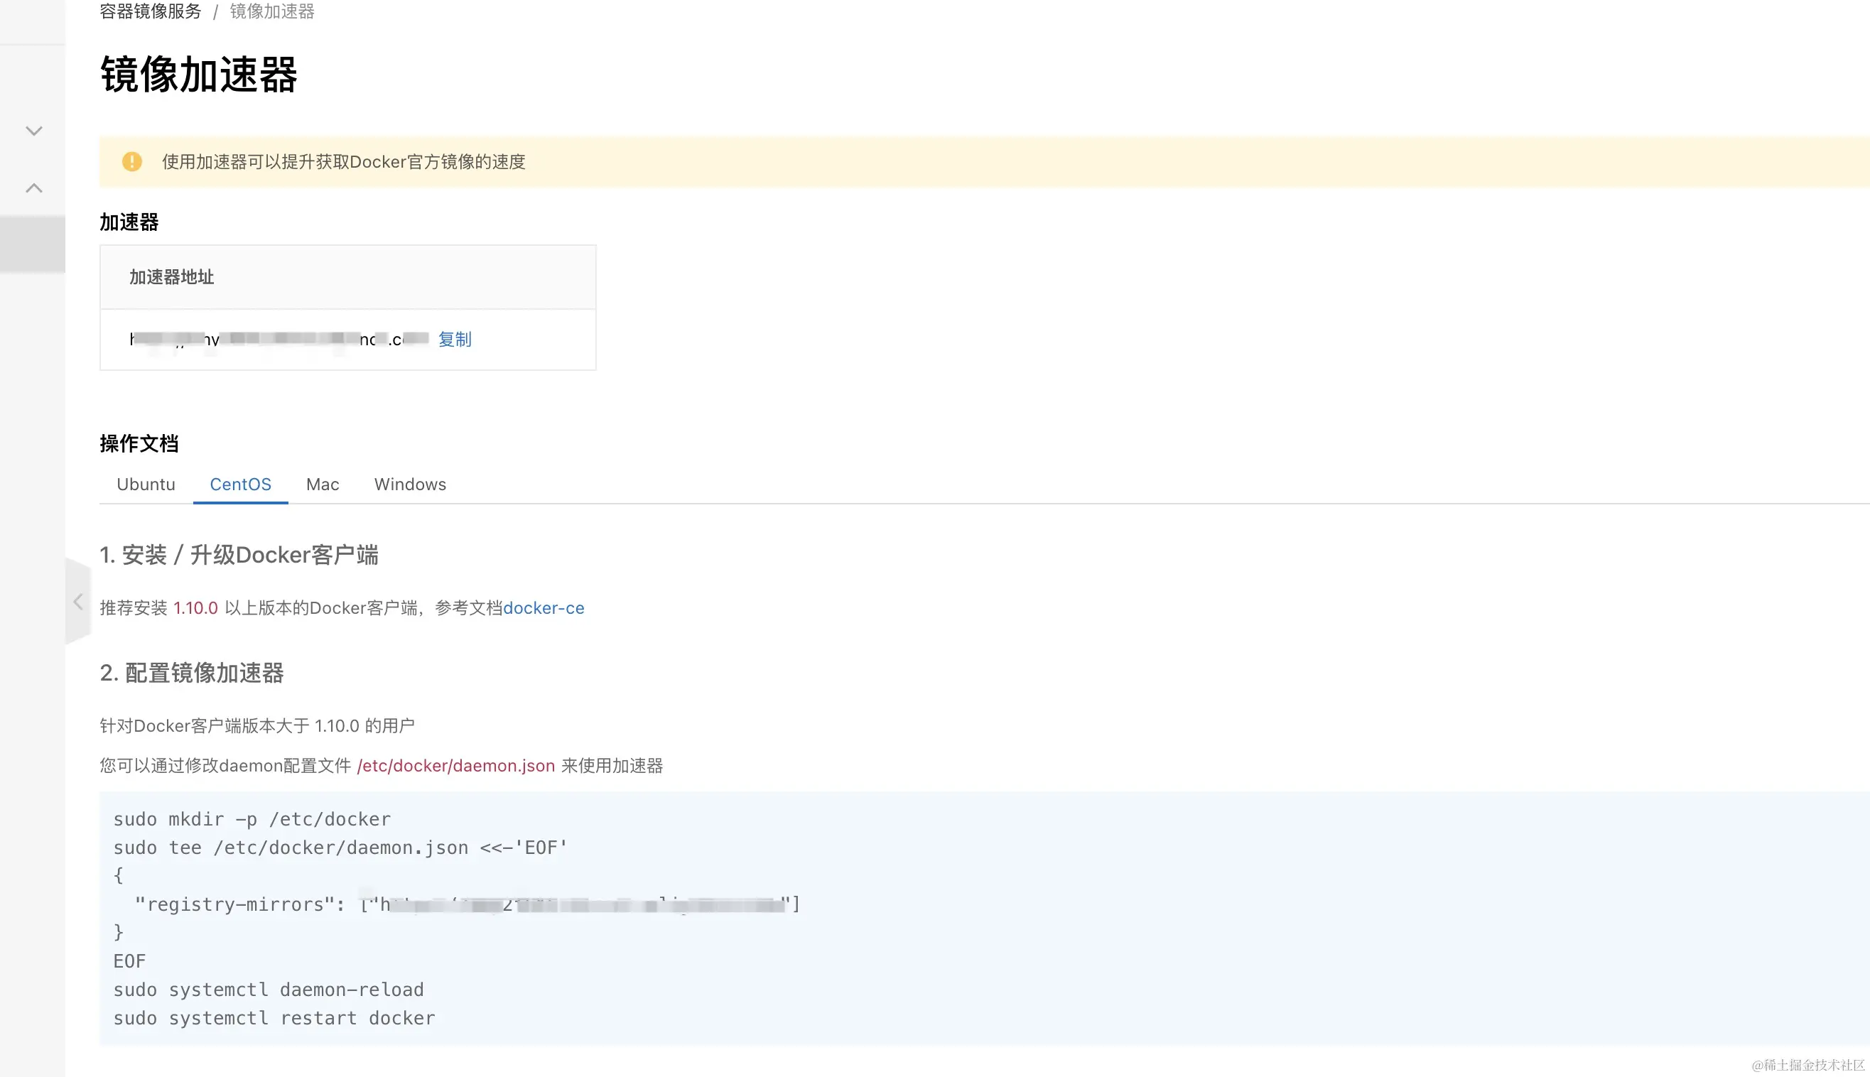Click the 加速器地址 table header
Image resolution: width=1870 pixels, height=1077 pixels.
pos(172,277)
